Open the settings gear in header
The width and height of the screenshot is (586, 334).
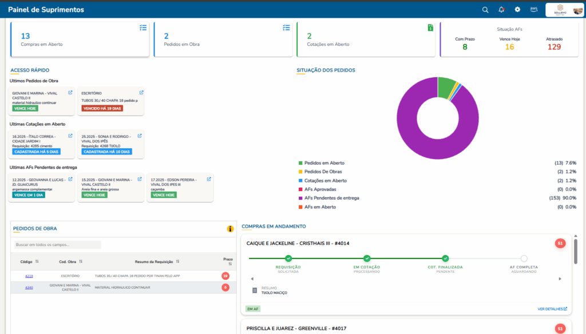[517, 10]
